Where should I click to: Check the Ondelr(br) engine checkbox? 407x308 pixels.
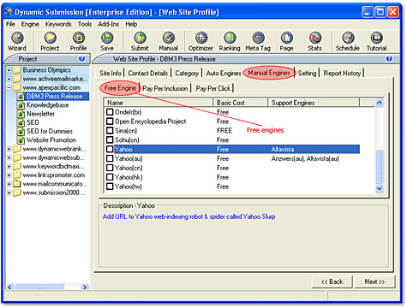click(110, 112)
